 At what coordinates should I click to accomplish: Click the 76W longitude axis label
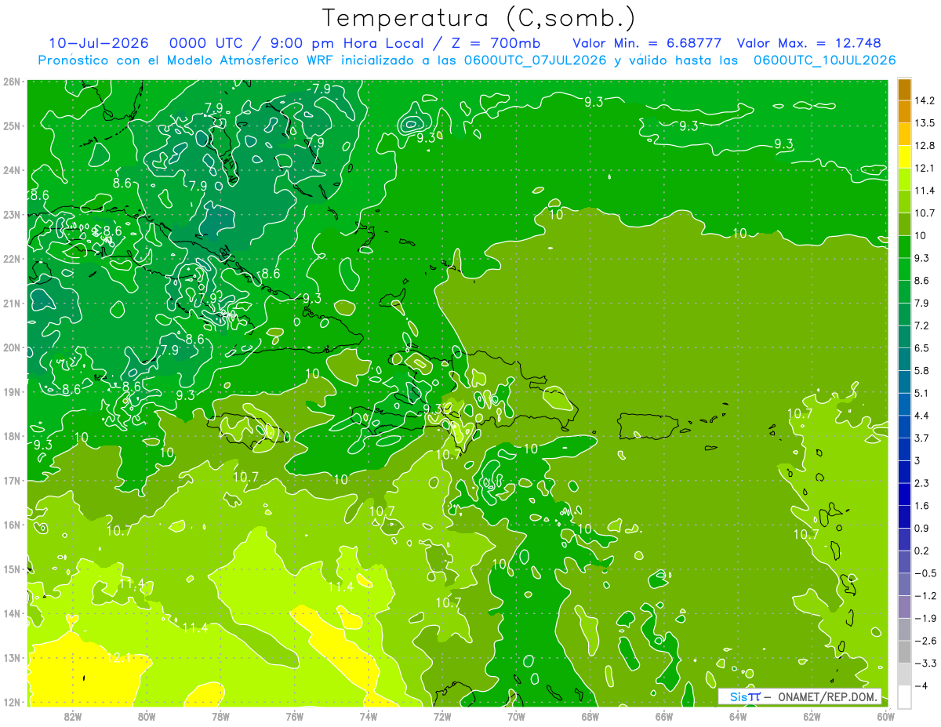pos(294,716)
